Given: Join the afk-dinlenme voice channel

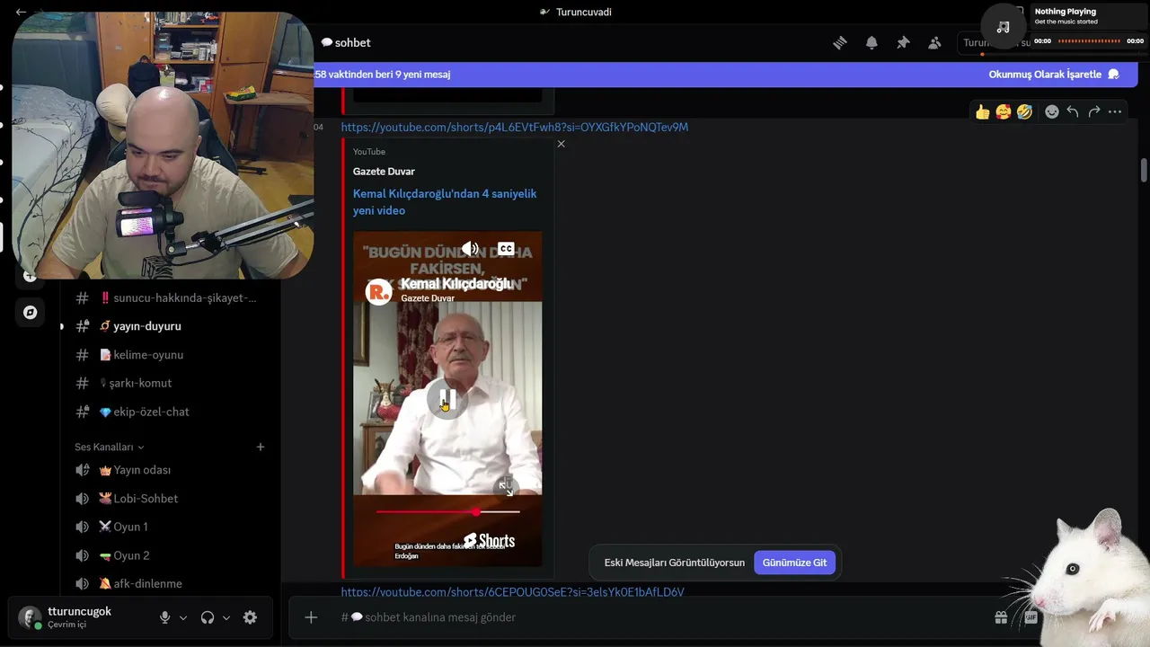Looking at the screenshot, I should 169,583.
